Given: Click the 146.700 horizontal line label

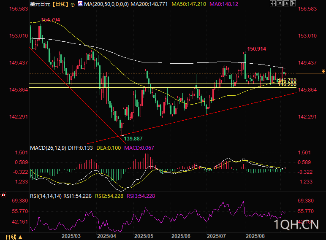Looking at the screenshot, I should coord(287,81).
